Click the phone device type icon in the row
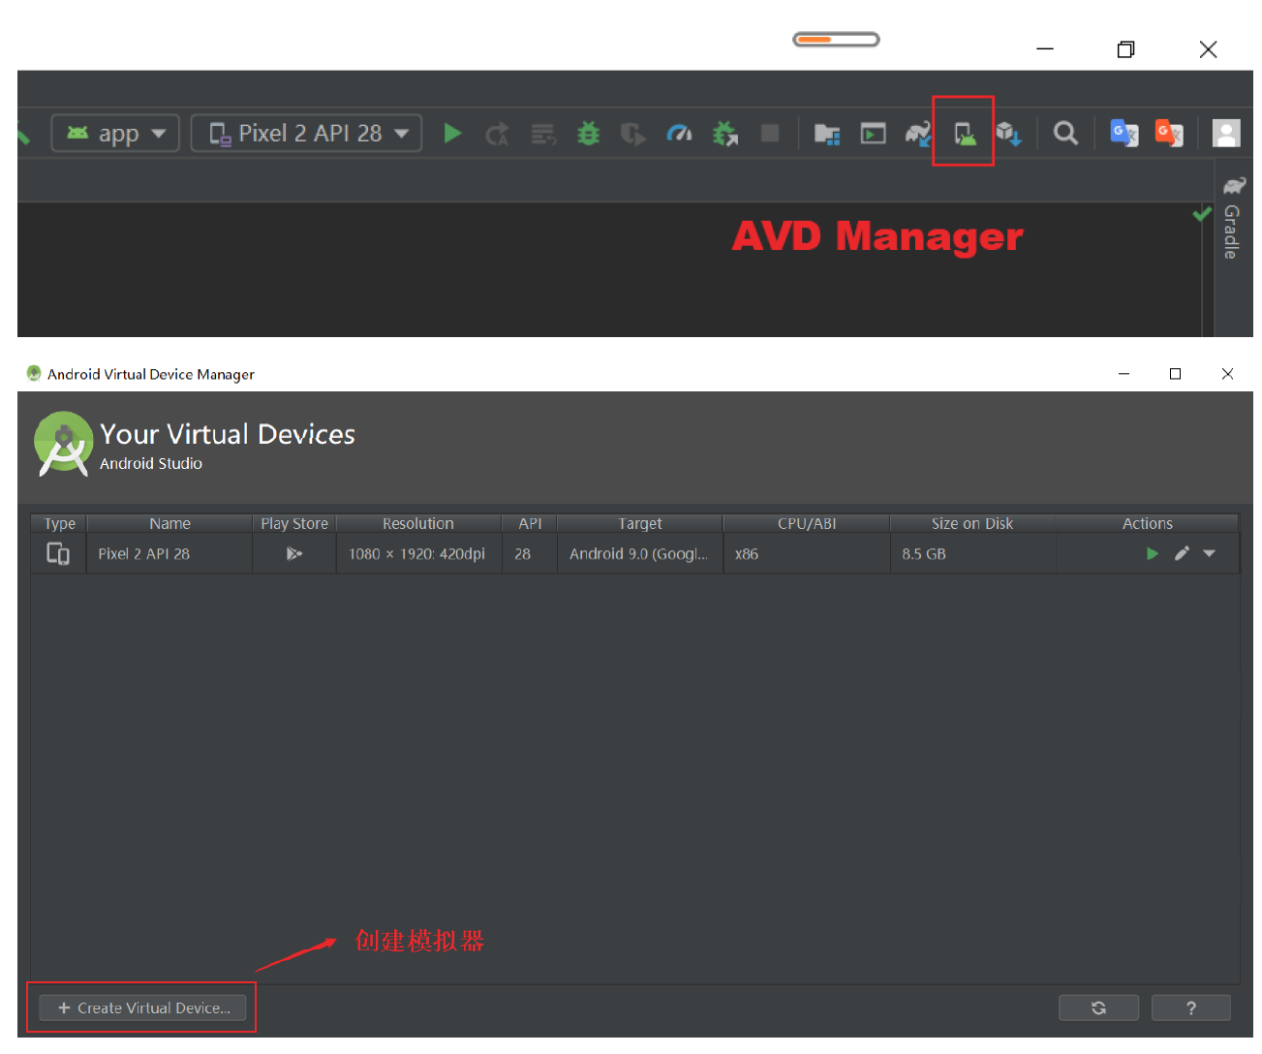The image size is (1262, 1054). 58,553
